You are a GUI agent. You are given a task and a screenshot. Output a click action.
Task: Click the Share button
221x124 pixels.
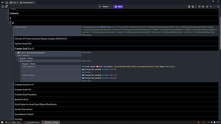coord(118,7)
